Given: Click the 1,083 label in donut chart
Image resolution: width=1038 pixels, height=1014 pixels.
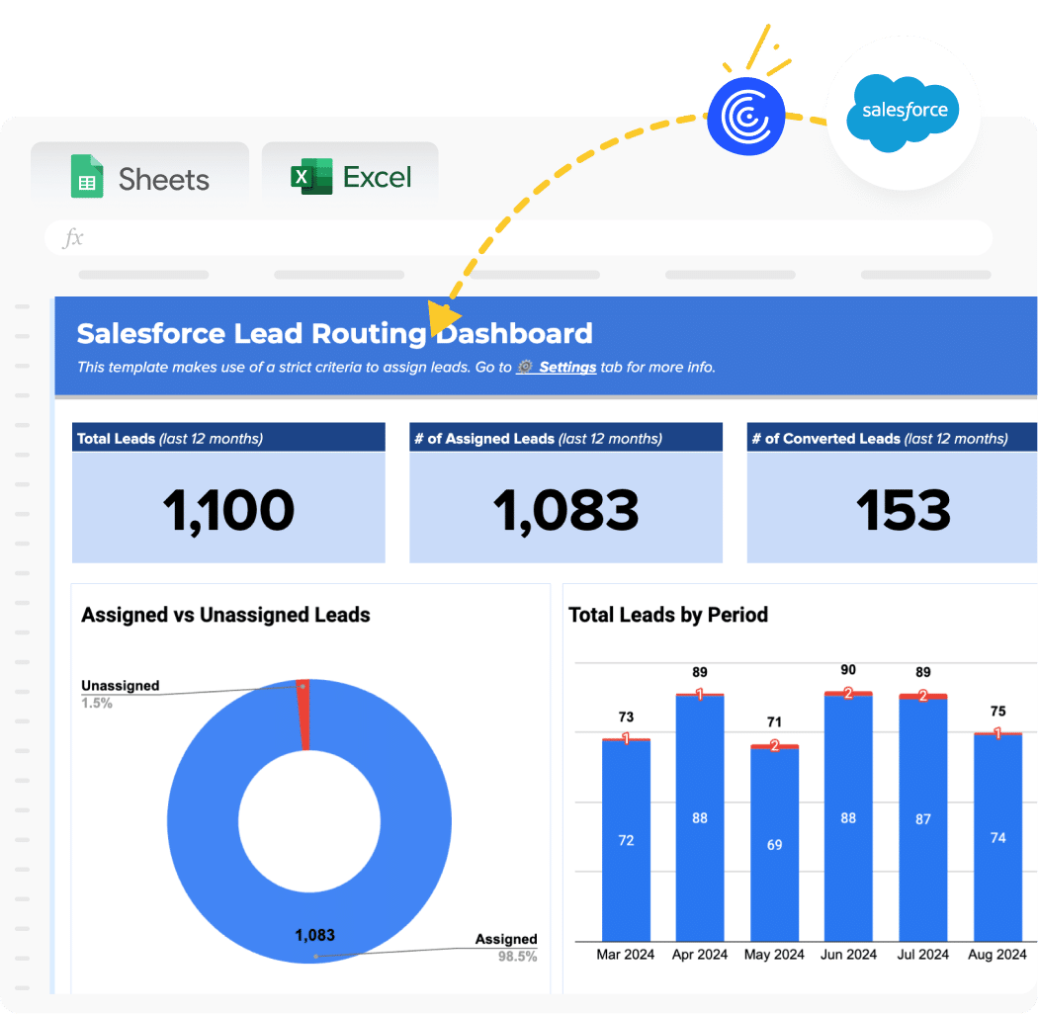Looking at the screenshot, I should click(x=314, y=935).
